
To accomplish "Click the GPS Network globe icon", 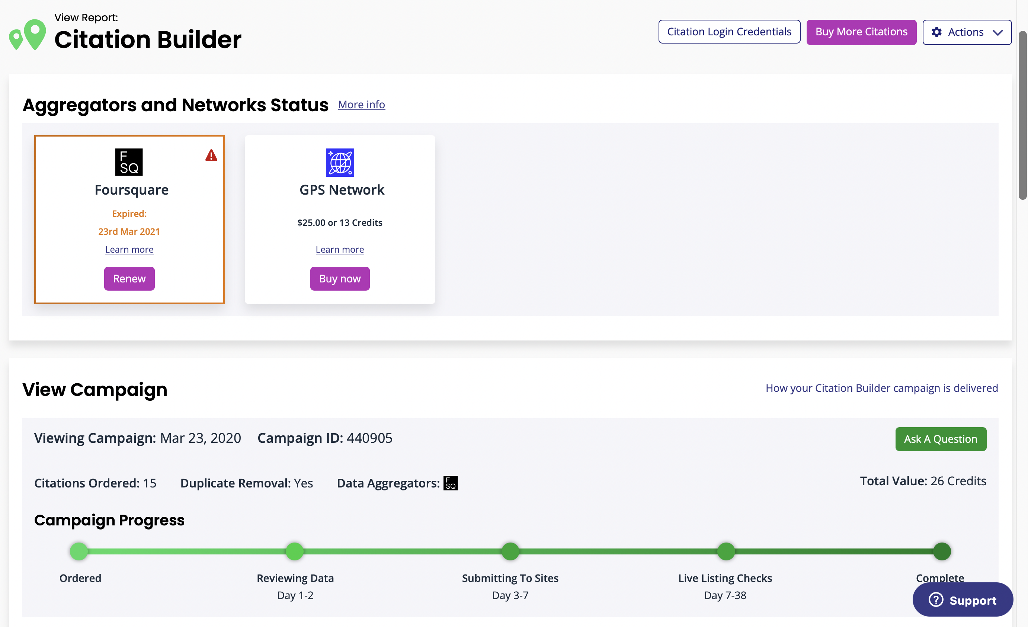I will (x=340, y=162).
